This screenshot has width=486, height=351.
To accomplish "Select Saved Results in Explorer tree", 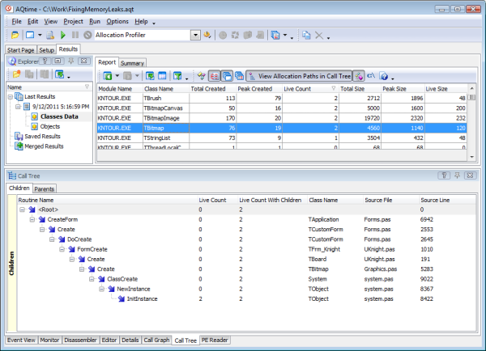I will [42, 137].
